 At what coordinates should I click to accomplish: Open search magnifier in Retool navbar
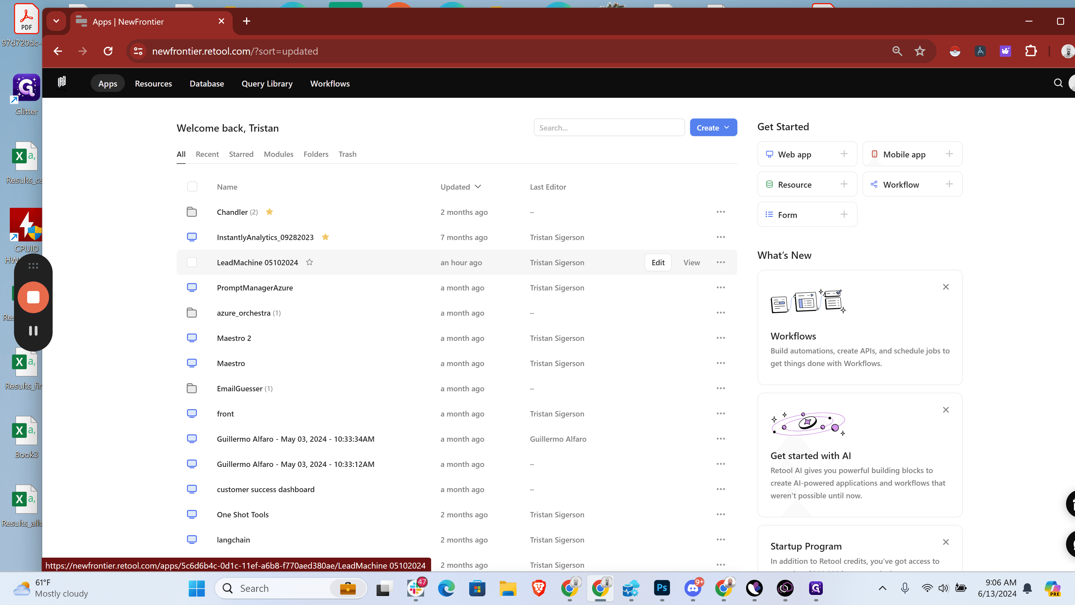(1058, 83)
